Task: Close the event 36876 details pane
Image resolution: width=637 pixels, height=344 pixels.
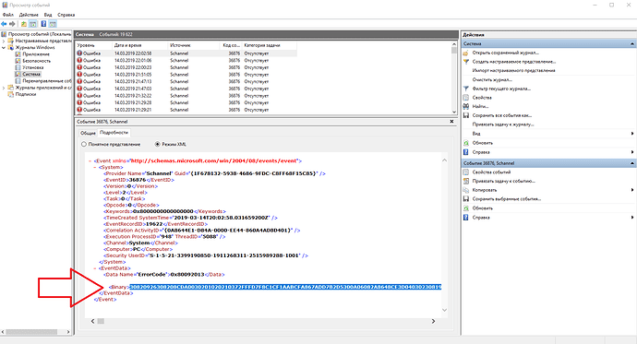Action: 451,122
